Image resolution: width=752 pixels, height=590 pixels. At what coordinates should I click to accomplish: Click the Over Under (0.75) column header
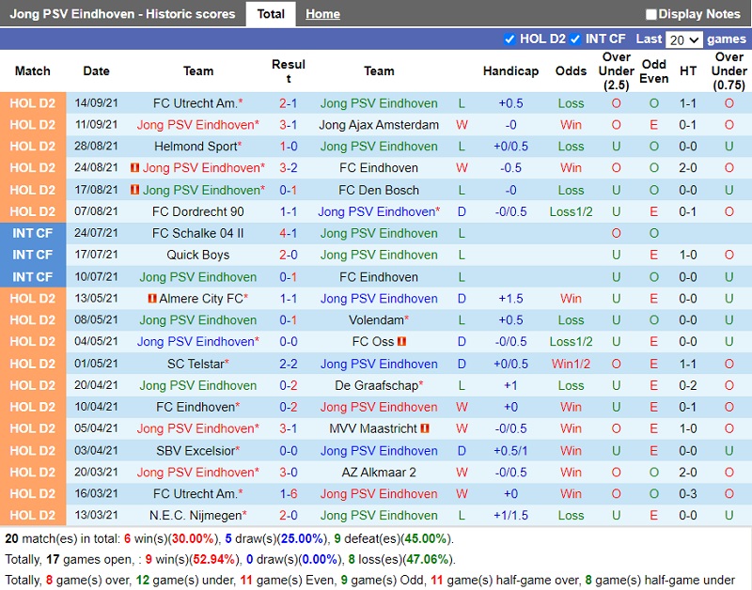pyautogui.click(x=729, y=71)
